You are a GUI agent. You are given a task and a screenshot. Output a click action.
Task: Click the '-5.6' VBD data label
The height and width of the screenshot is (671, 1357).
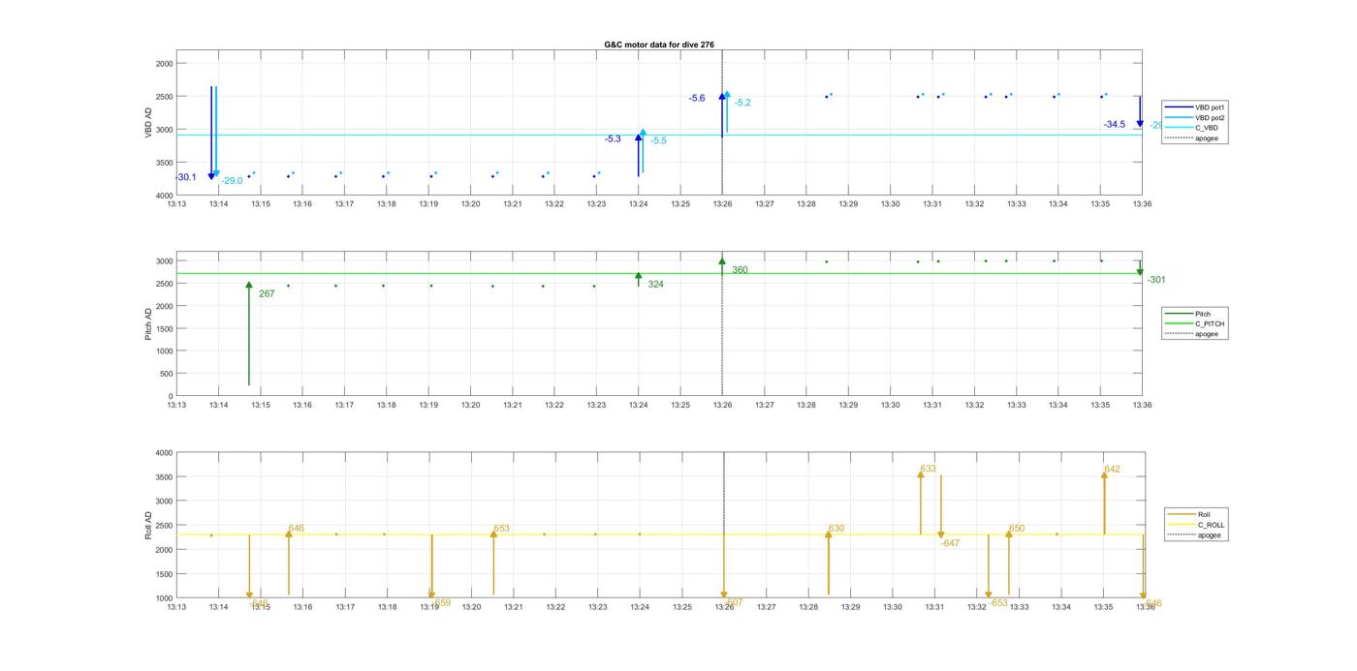pyautogui.click(x=697, y=99)
